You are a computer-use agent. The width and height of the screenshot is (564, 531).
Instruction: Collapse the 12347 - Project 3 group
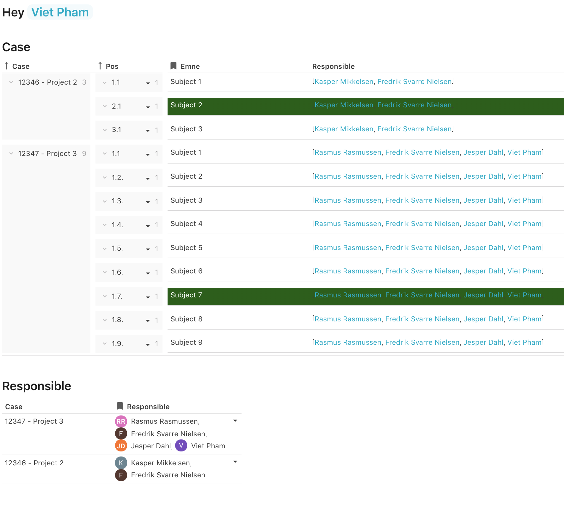(11, 153)
